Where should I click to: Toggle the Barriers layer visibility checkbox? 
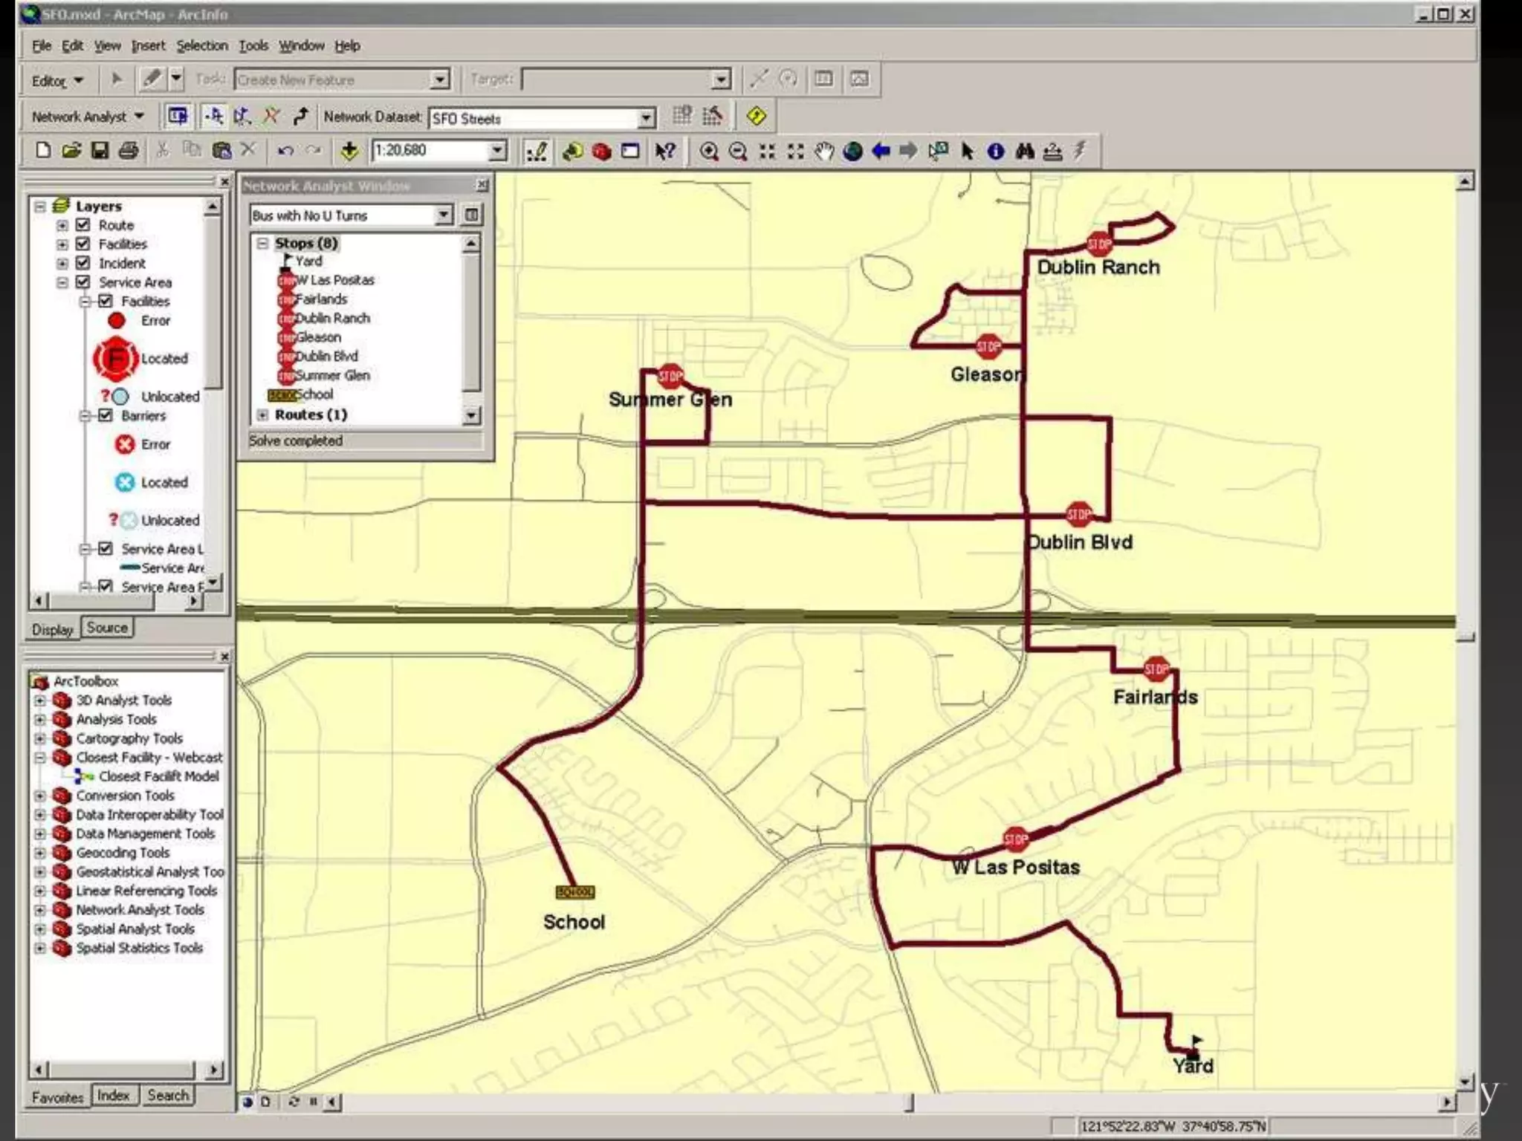(106, 415)
